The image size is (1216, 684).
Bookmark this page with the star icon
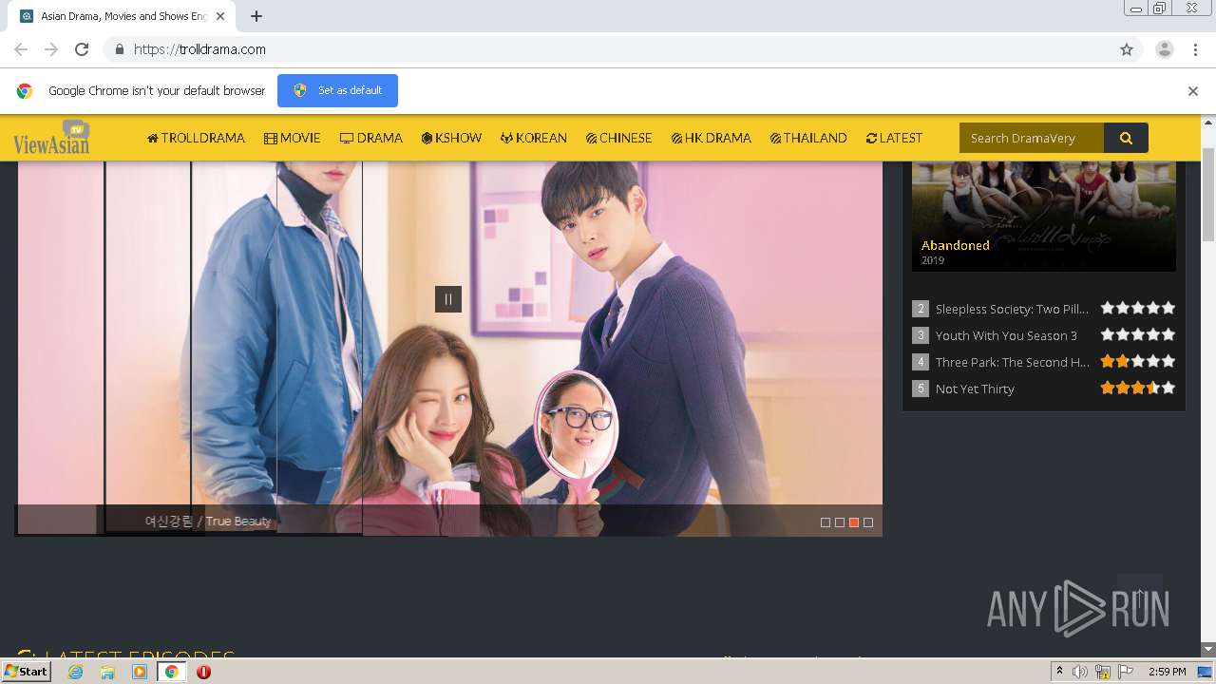coord(1127,49)
